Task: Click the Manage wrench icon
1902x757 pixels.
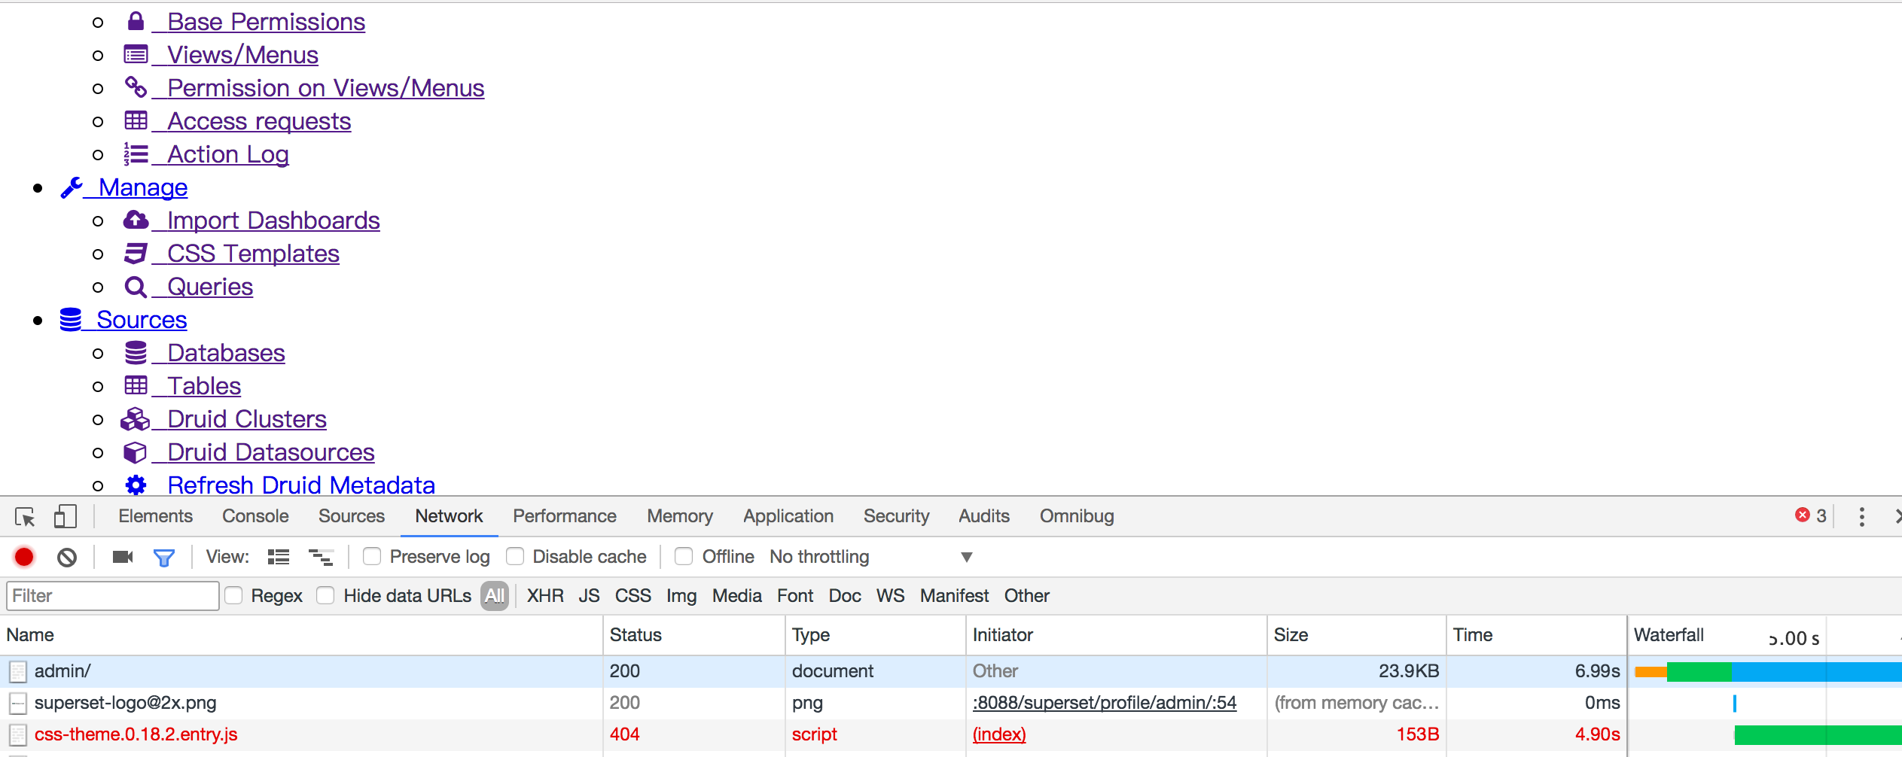Action: tap(72, 187)
